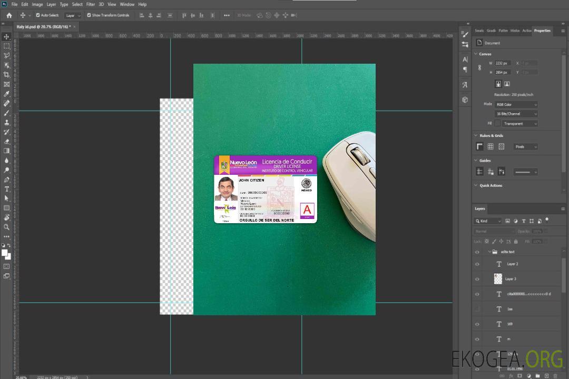Toggle the Auto-Select checkbox

click(x=38, y=15)
